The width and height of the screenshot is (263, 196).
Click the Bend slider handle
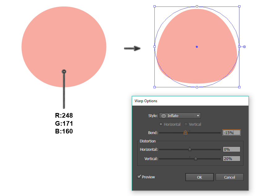pos(185,133)
